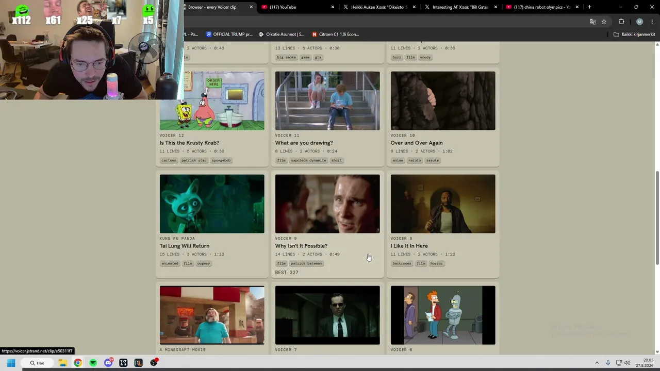
Task: Close the Interesting AF X tab
Action: (x=496, y=7)
